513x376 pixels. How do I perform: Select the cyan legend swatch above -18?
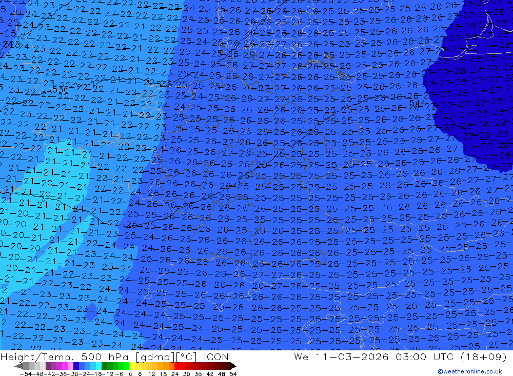(x=98, y=366)
